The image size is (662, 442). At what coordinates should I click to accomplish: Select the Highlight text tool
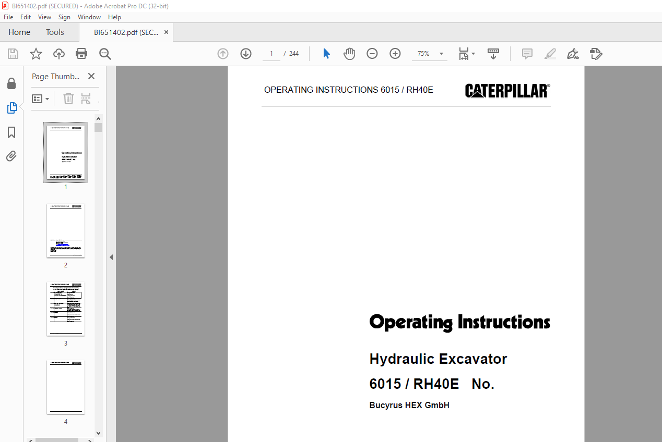tap(550, 54)
